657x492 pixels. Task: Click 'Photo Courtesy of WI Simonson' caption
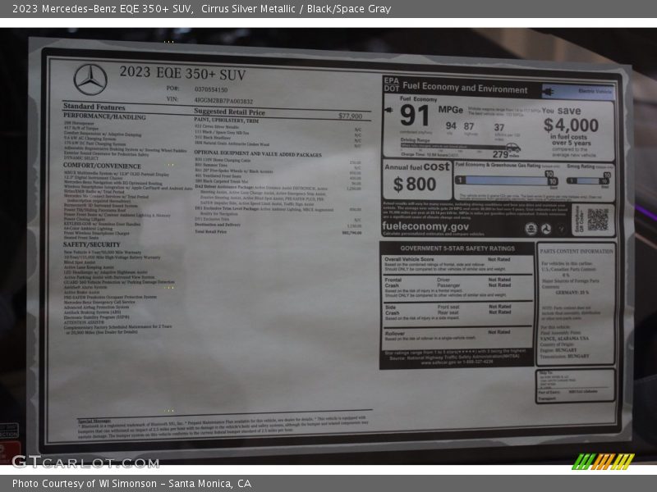coord(85,484)
